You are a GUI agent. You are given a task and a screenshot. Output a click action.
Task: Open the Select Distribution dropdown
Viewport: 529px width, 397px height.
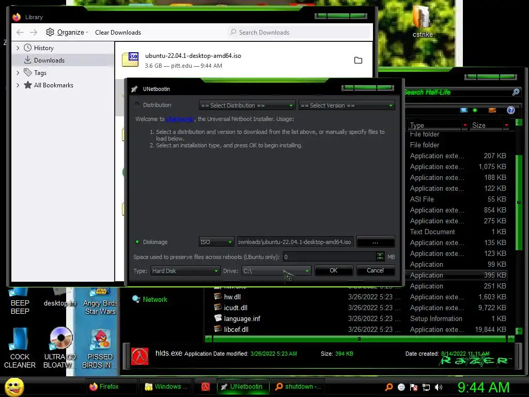click(247, 105)
